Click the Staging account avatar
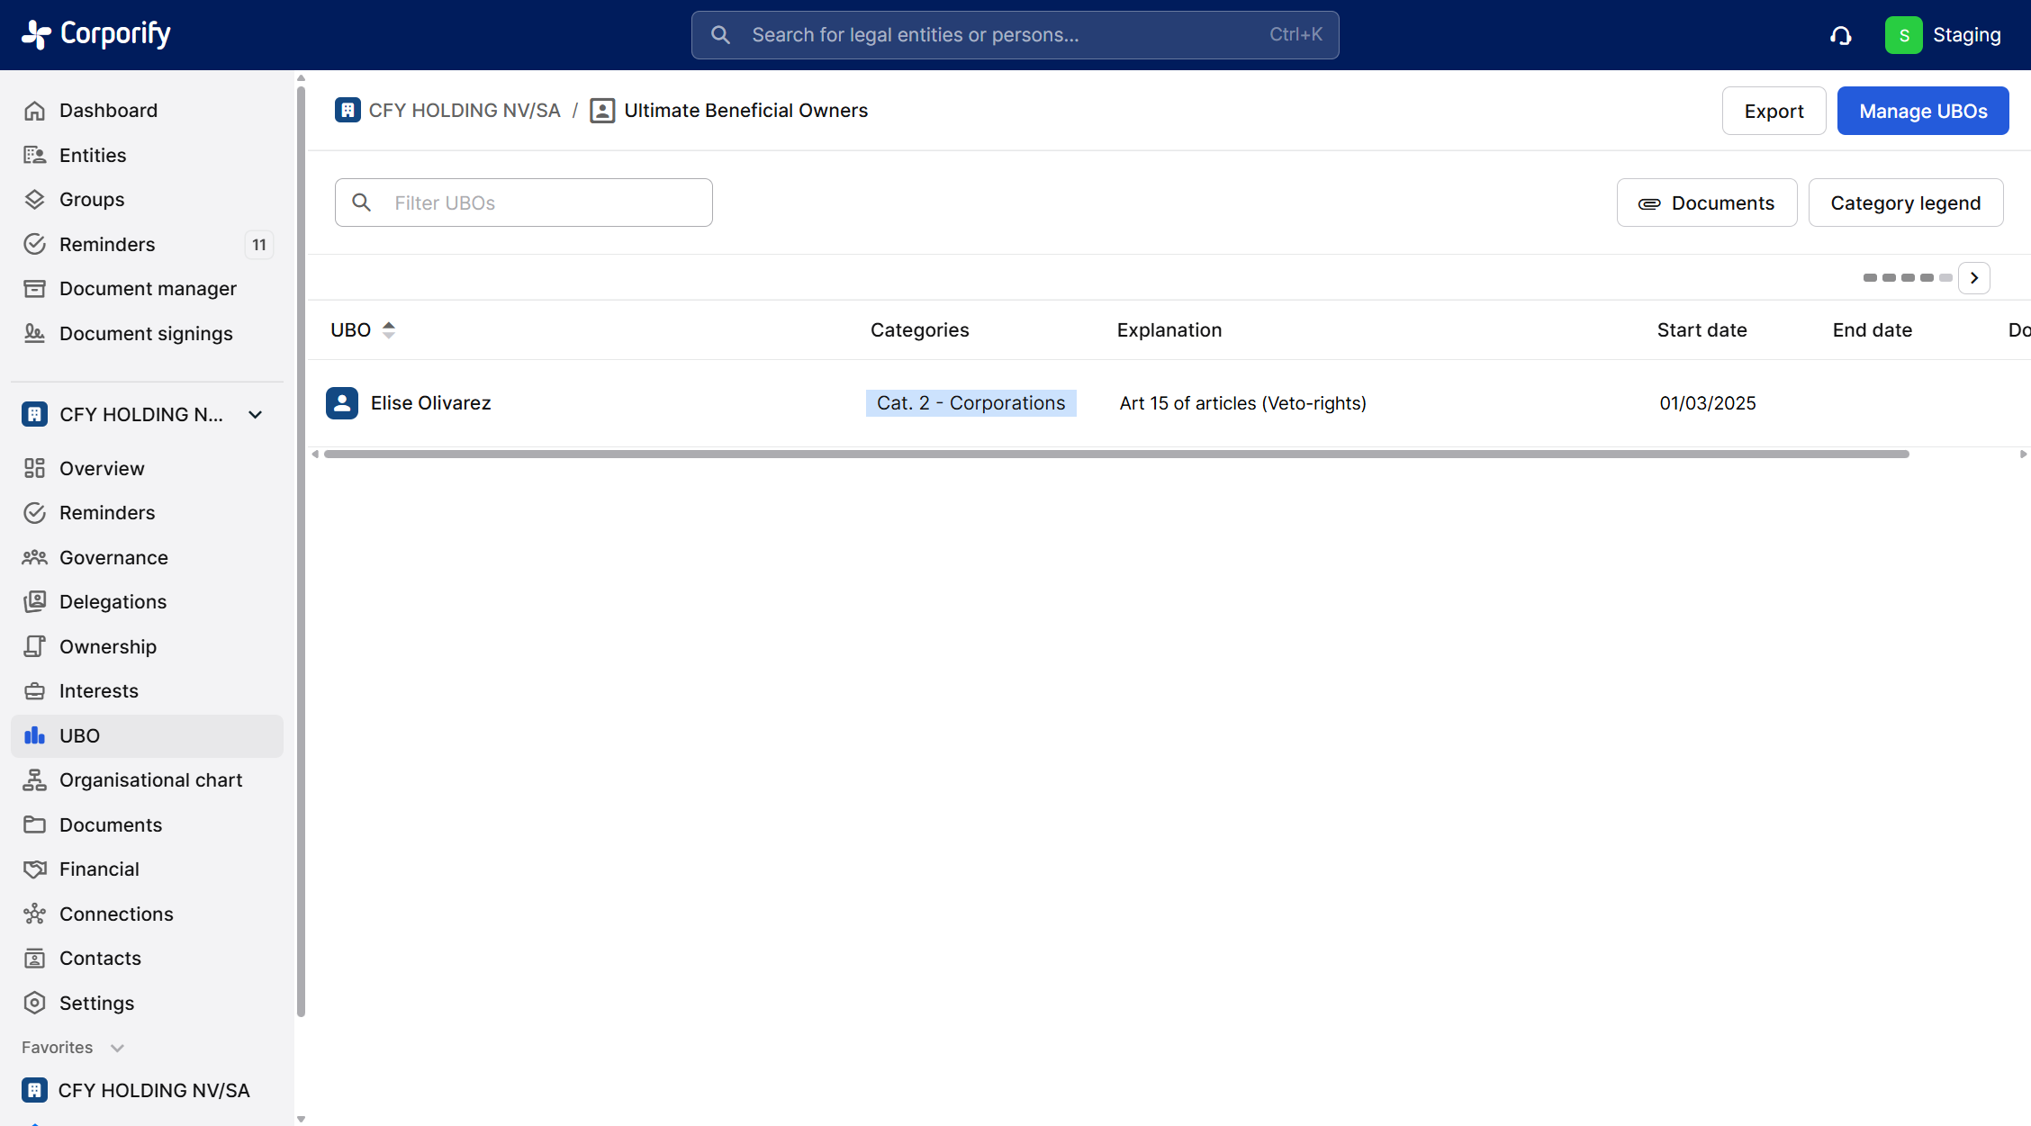The height and width of the screenshot is (1126, 2031). pos(1903,35)
